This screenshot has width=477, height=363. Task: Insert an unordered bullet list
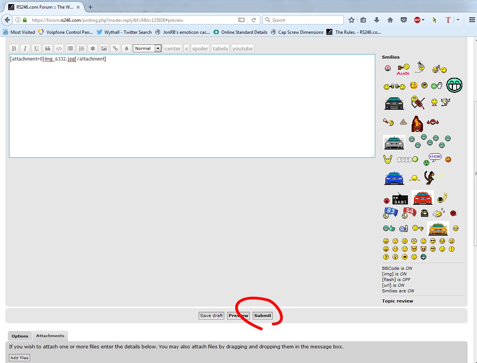(x=70, y=48)
